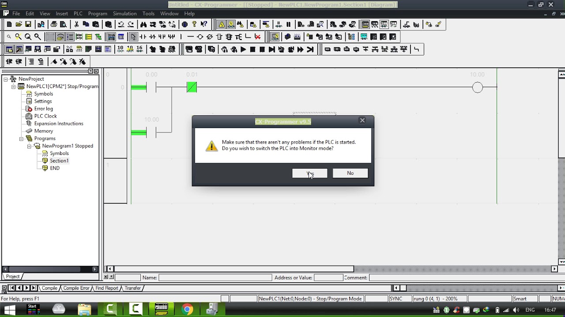Switch to the Transfer output tab
This screenshot has width=565, height=317.
tap(132, 288)
